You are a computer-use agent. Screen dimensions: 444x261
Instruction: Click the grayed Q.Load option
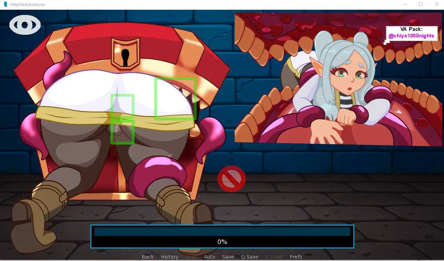click(274, 256)
